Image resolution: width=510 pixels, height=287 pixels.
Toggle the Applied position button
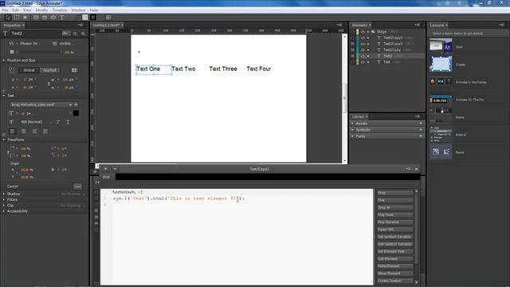click(49, 70)
